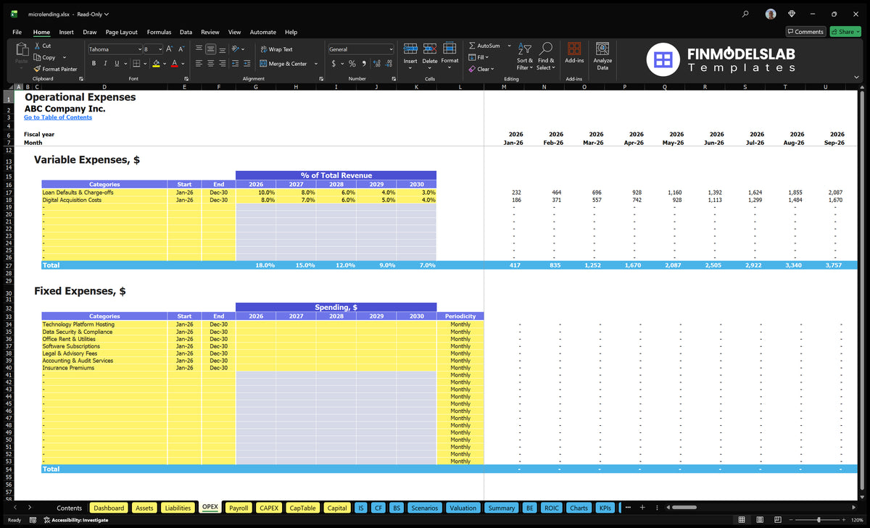Image resolution: width=870 pixels, height=528 pixels.
Task: Expand Merge & Center dropdown arrow
Action: tap(316, 64)
